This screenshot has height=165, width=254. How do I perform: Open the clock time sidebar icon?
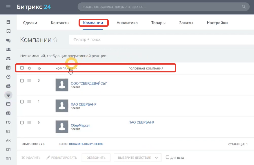[x=8, y=77]
